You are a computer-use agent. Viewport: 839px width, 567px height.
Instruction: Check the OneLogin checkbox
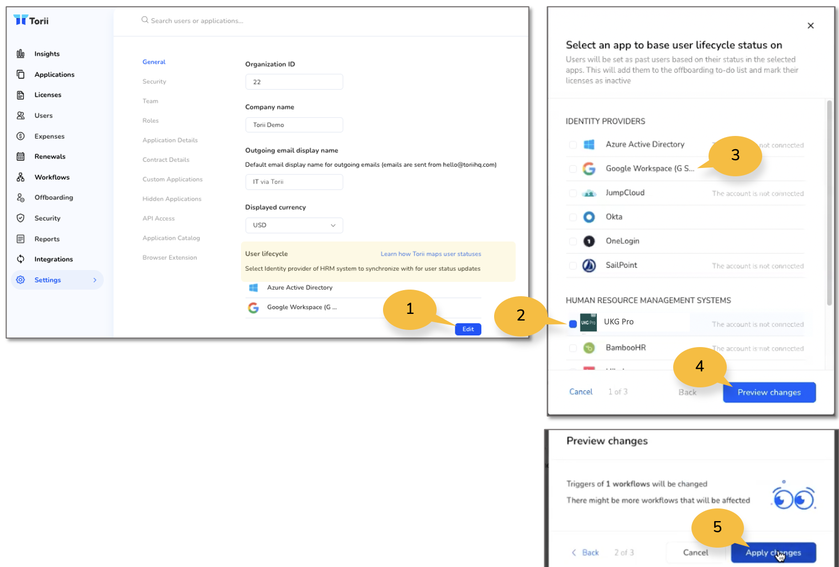(x=573, y=241)
